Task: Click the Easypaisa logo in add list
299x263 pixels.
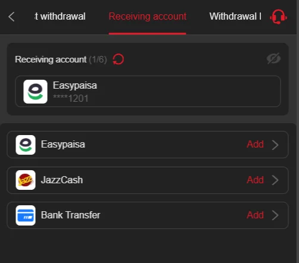Action: pos(26,145)
